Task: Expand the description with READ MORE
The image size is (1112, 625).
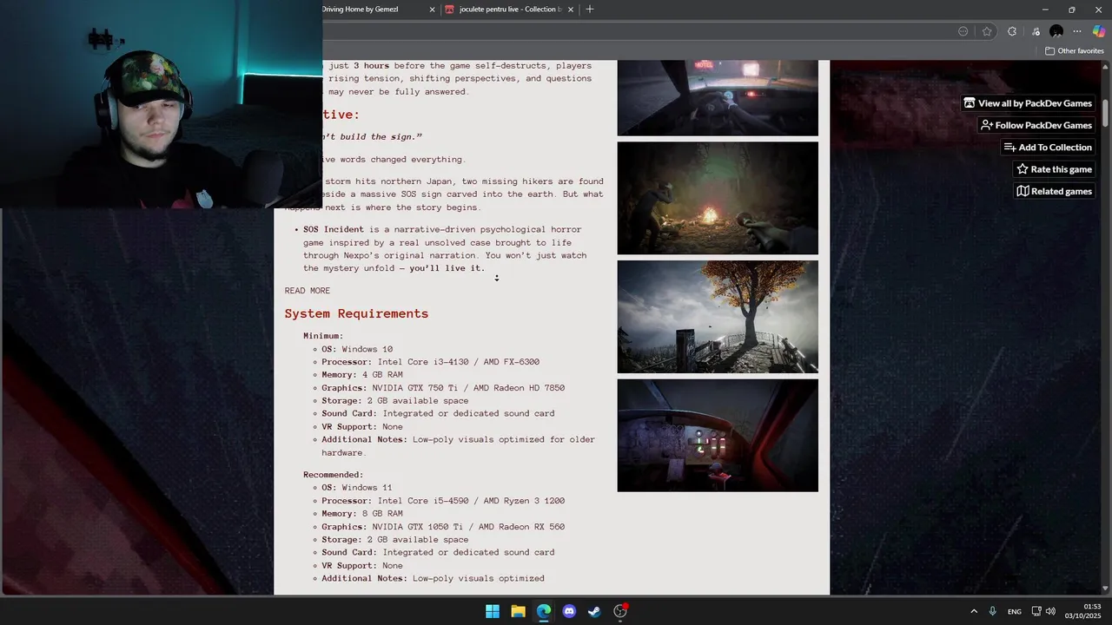Action: [x=308, y=291]
